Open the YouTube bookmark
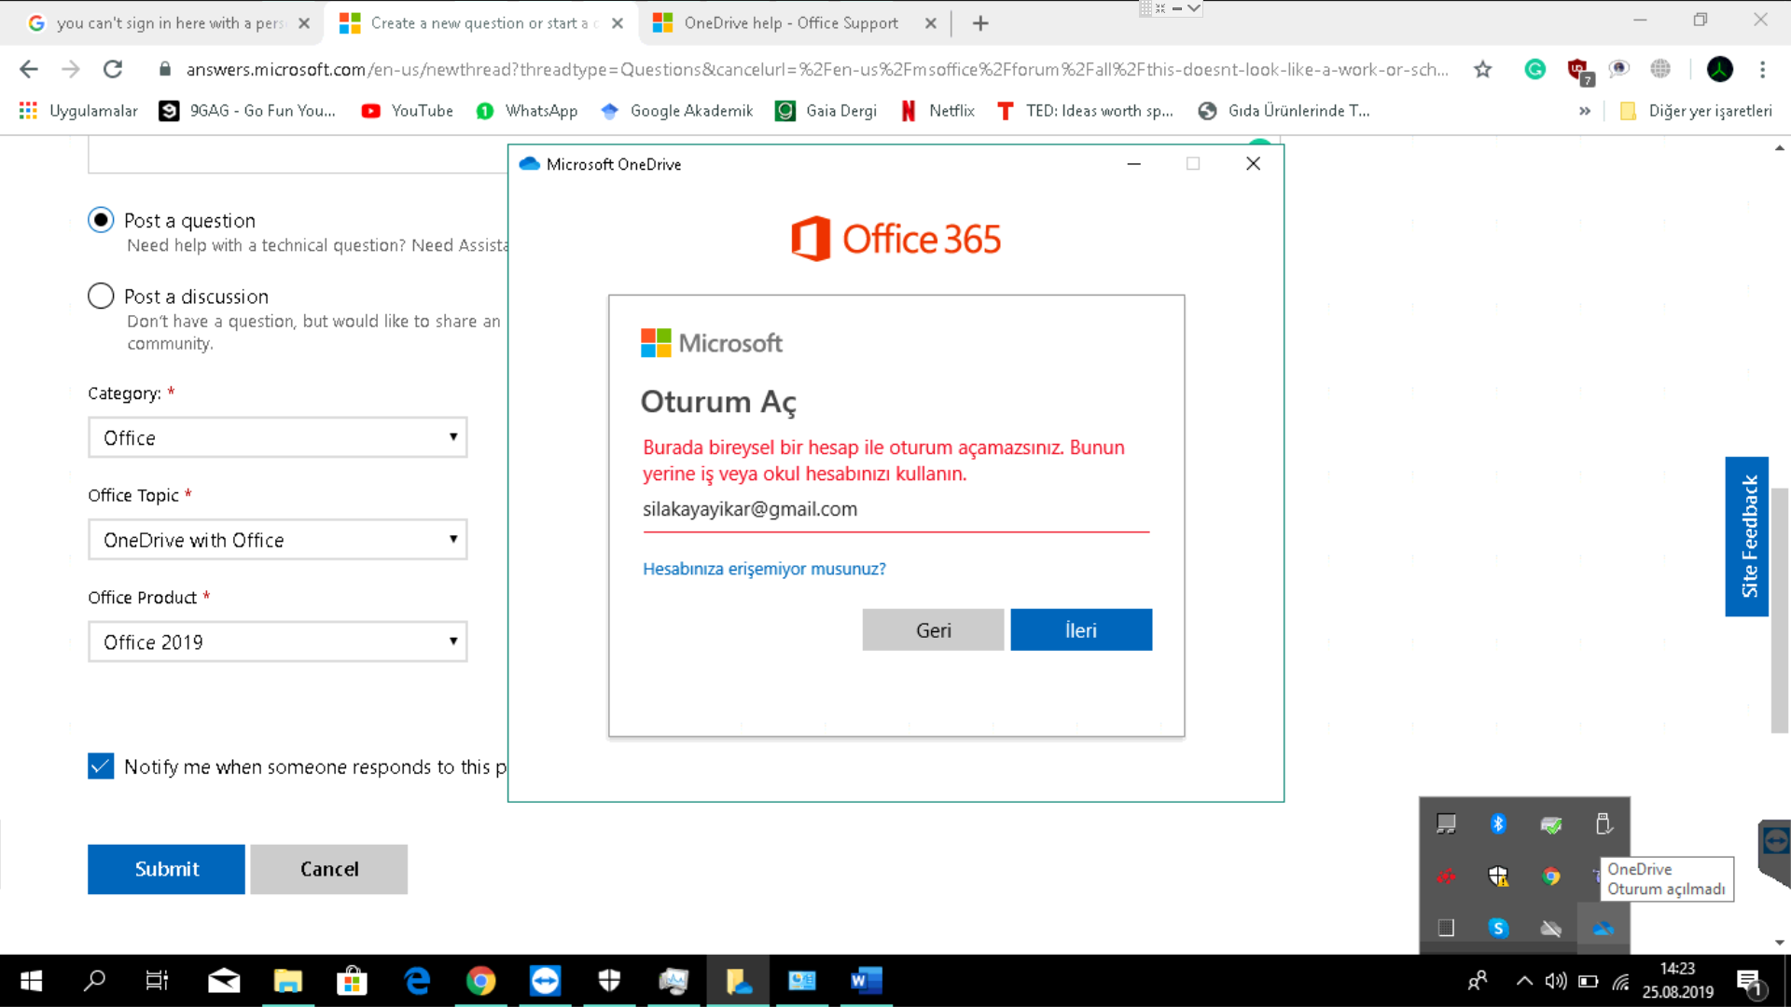Image resolution: width=1791 pixels, height=1007 pixels. (408, 111)
